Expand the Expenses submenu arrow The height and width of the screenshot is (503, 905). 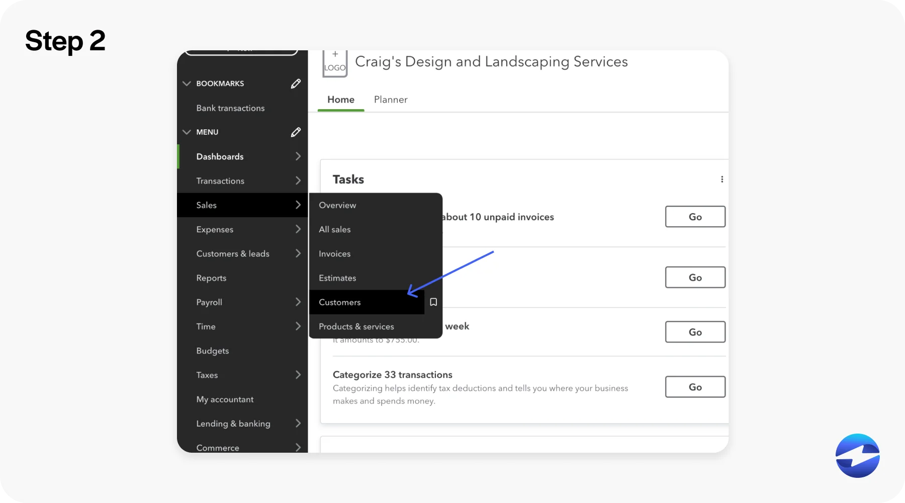point(298,229)
